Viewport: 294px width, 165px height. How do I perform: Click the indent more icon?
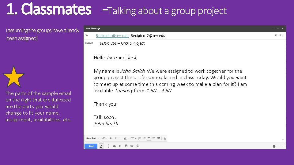154,138
